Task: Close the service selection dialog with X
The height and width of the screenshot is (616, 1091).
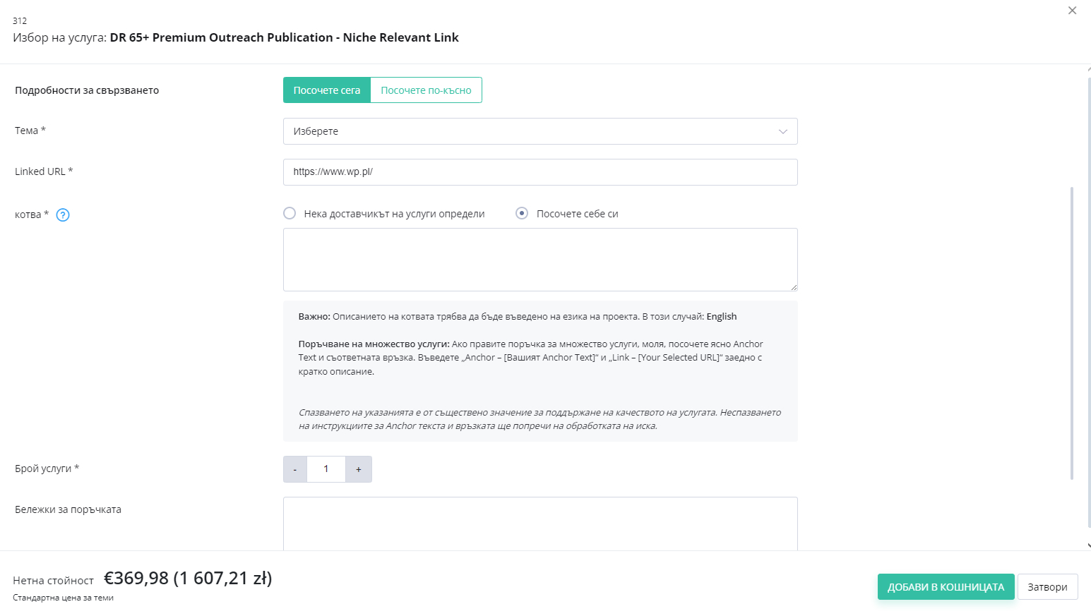Action: coord(1072,11)
